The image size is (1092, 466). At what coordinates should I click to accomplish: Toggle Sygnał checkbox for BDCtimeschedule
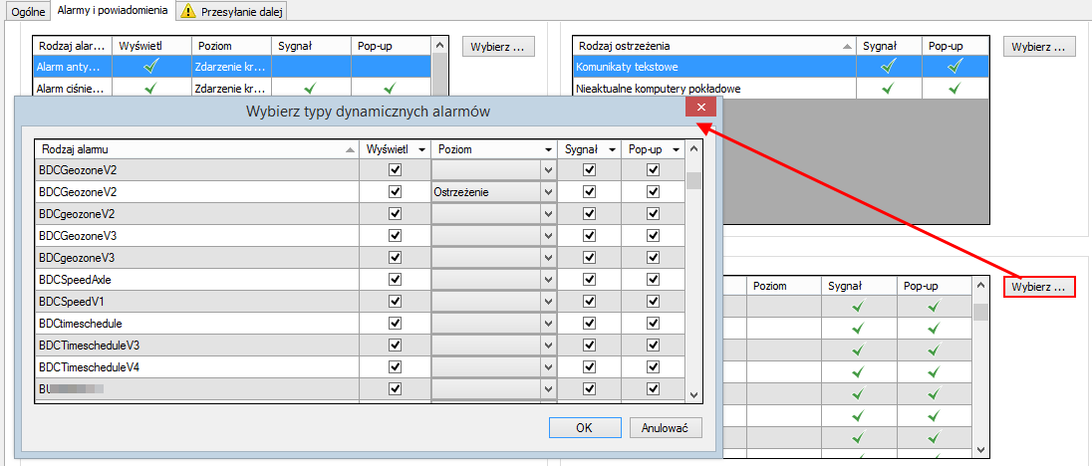[589, 324]
